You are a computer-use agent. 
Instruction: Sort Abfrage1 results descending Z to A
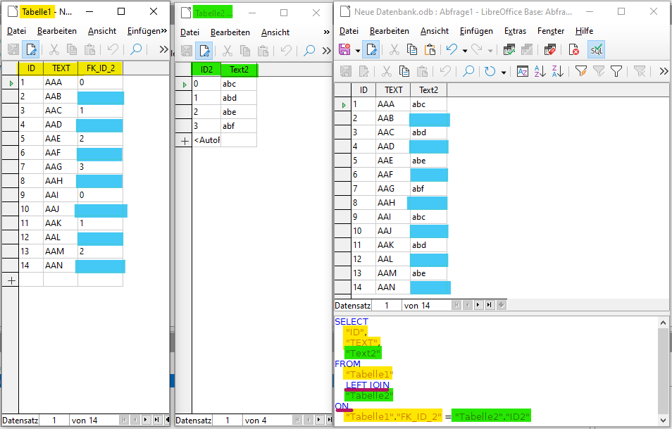point(558,71)
